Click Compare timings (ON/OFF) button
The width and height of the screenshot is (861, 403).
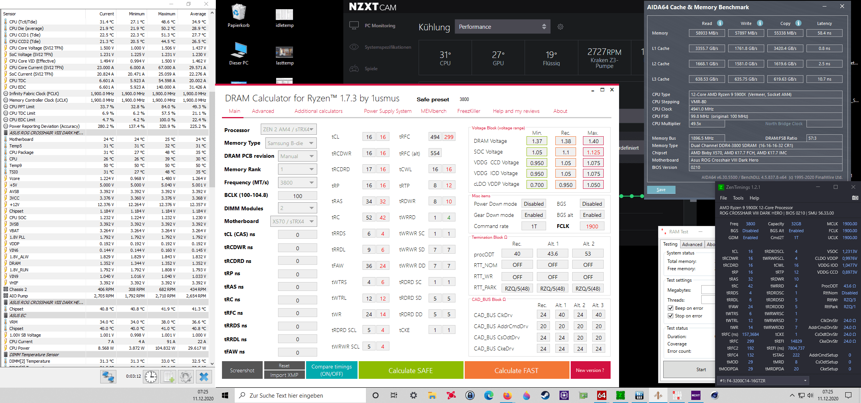pos(332,370)
